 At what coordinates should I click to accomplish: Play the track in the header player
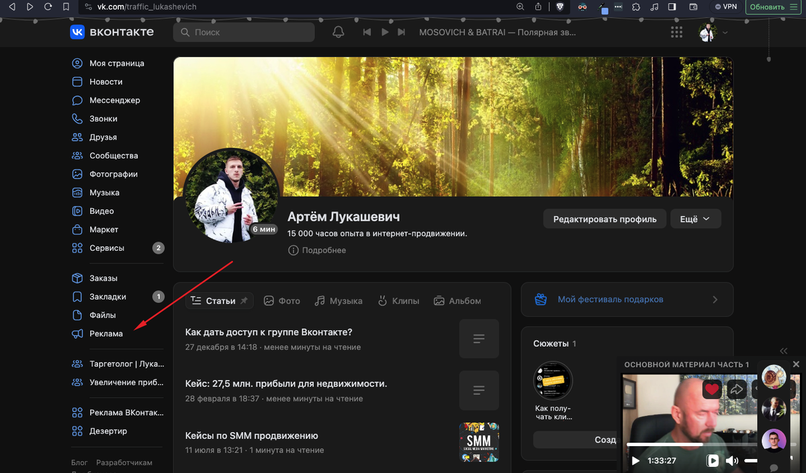[x=385, y=32]
